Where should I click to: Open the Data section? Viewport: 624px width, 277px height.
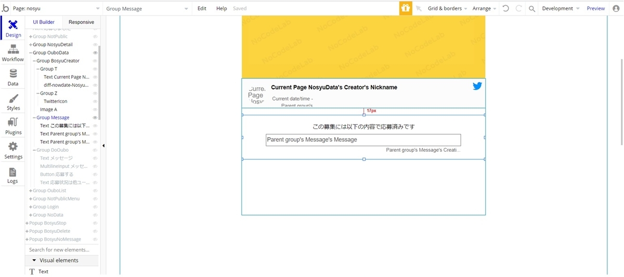12,77
